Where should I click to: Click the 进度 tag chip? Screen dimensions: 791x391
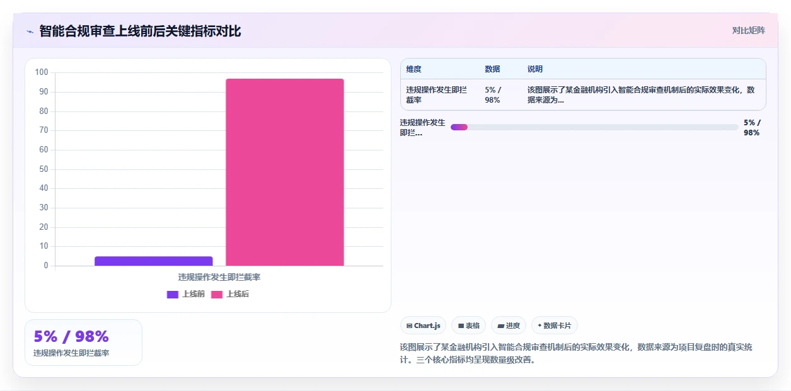tap(508, 326)
